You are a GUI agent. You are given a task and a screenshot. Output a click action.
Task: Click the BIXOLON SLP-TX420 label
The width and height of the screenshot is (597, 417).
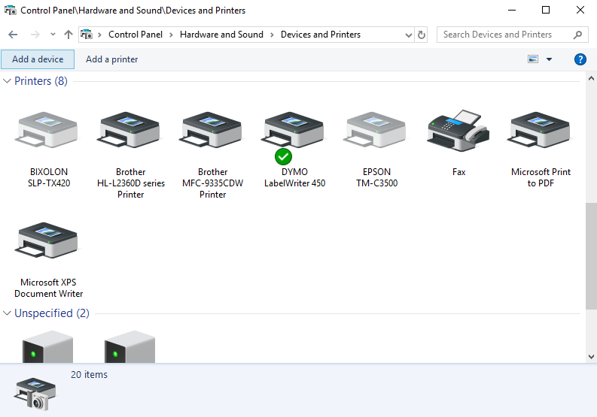tap(49, 177)
